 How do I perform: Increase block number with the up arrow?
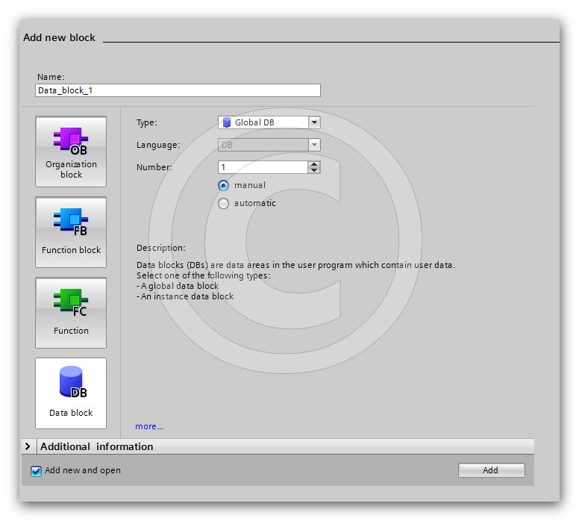[314, 163]
